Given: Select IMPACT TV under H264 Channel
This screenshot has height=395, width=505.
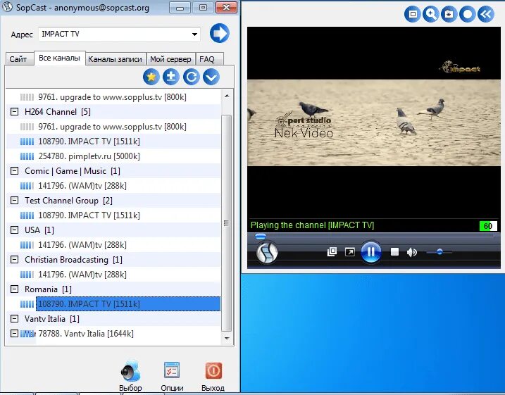Looking at the screenshot, I should coord(89,142).
